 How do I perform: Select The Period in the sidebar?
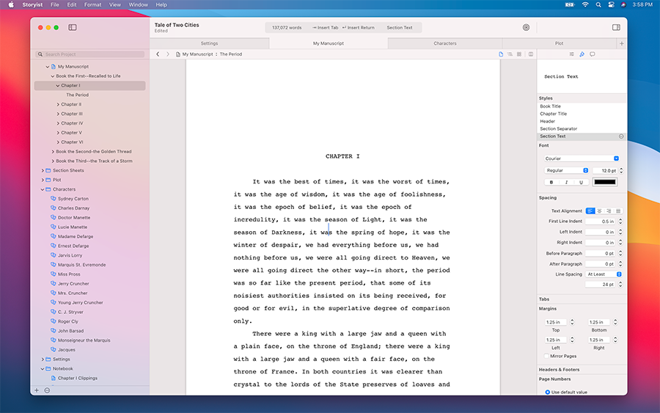tap(78, 95)
